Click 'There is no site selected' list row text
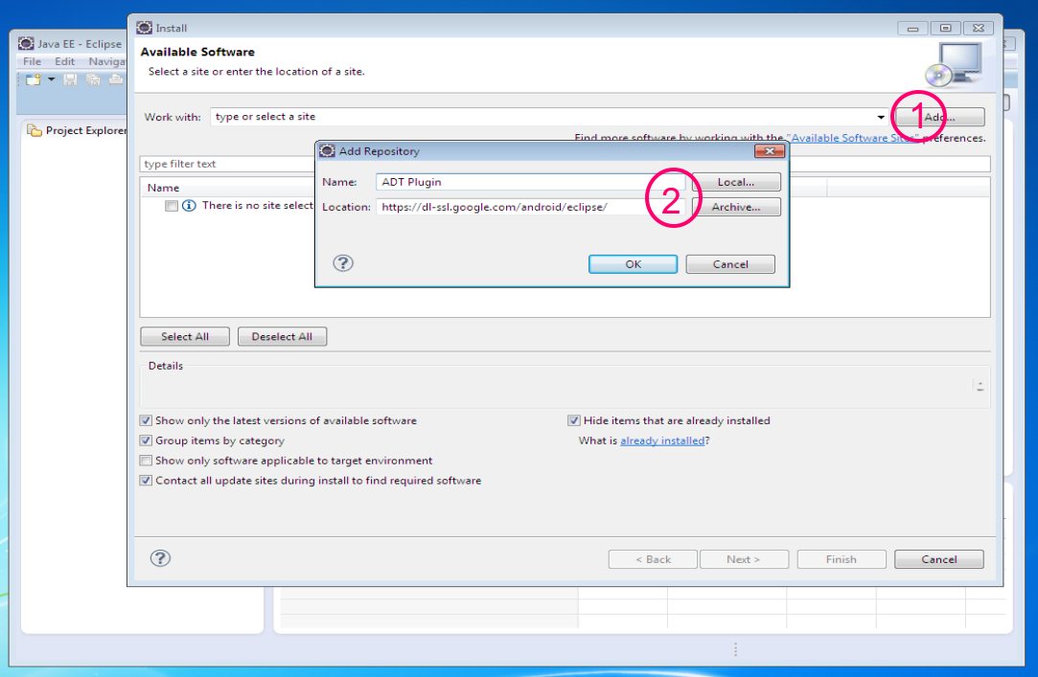1038x677 pixels. click(x=258, y=206)
